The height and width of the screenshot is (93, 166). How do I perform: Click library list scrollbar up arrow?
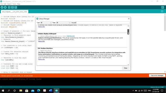click(x=128, y=26)
